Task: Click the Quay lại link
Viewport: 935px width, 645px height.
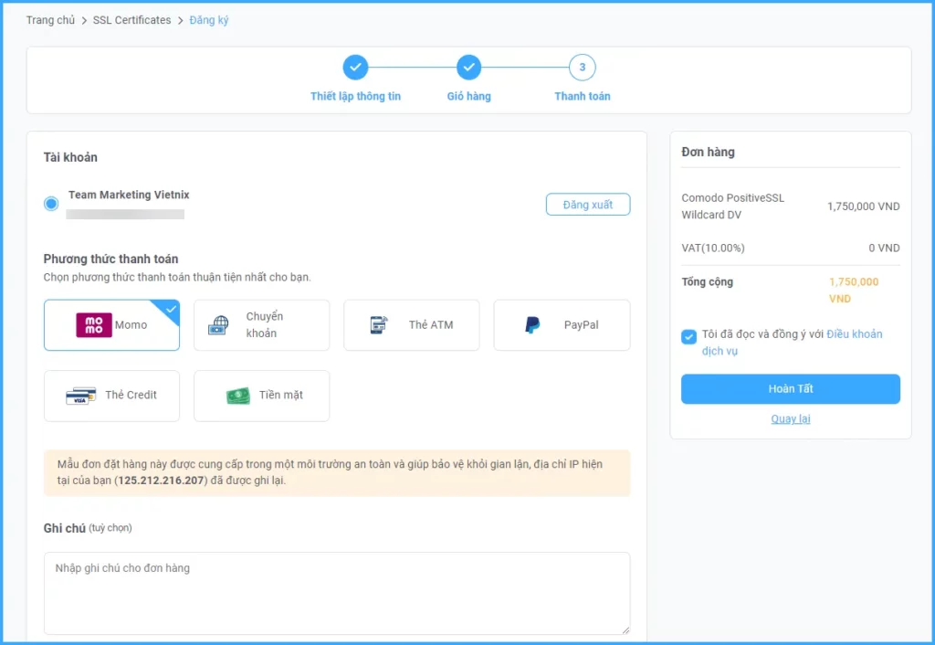Action: [x=790, y=419]
